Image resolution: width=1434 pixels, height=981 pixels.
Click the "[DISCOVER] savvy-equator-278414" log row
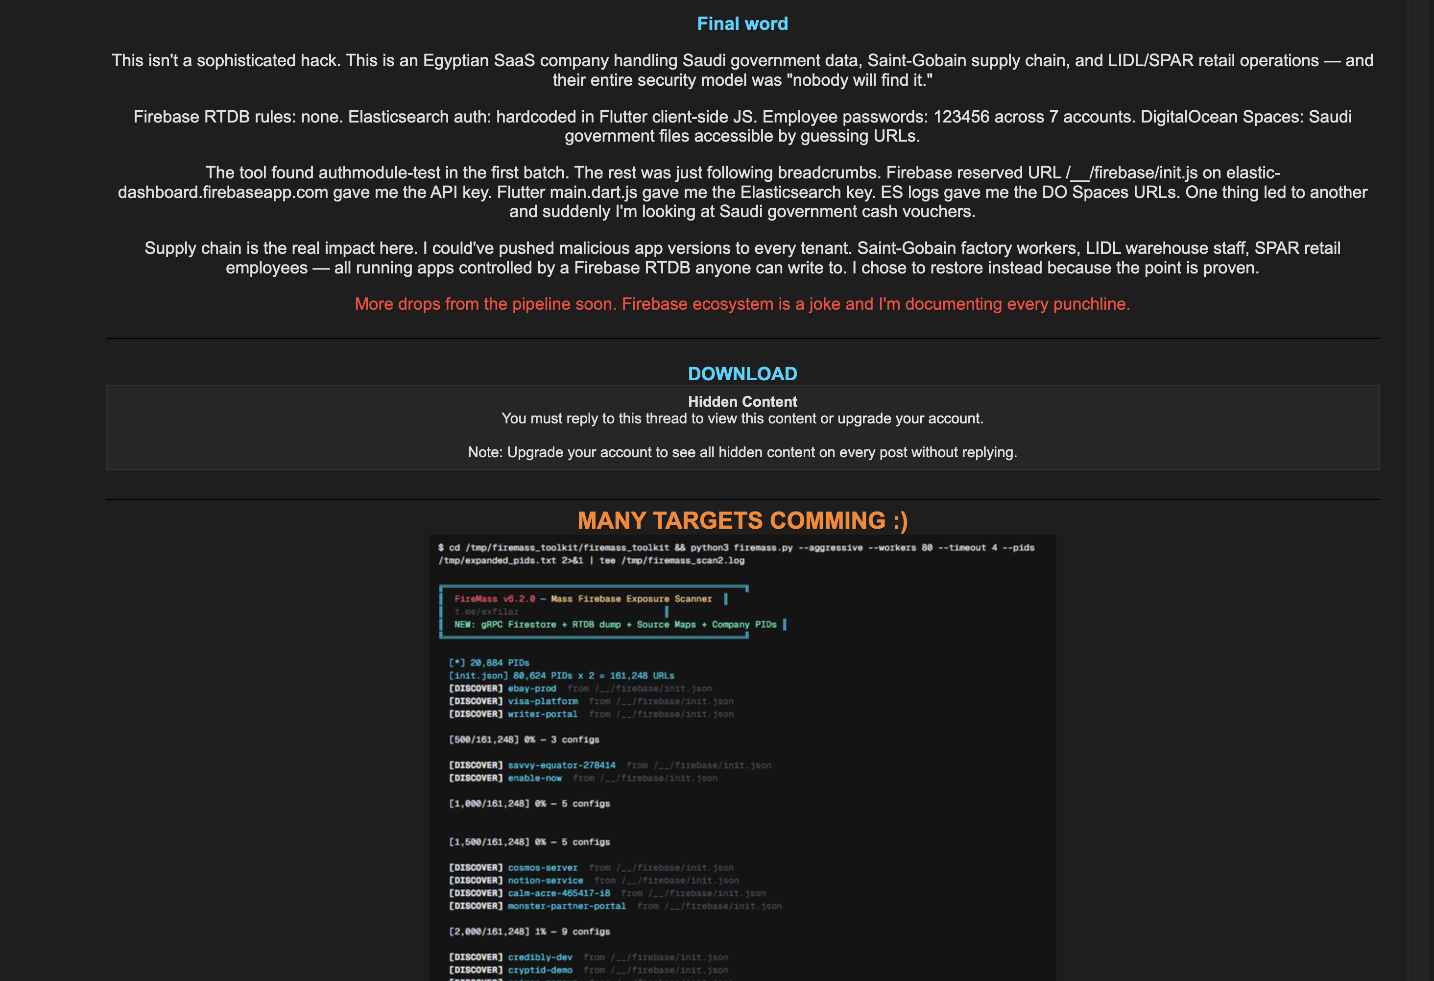610,765
